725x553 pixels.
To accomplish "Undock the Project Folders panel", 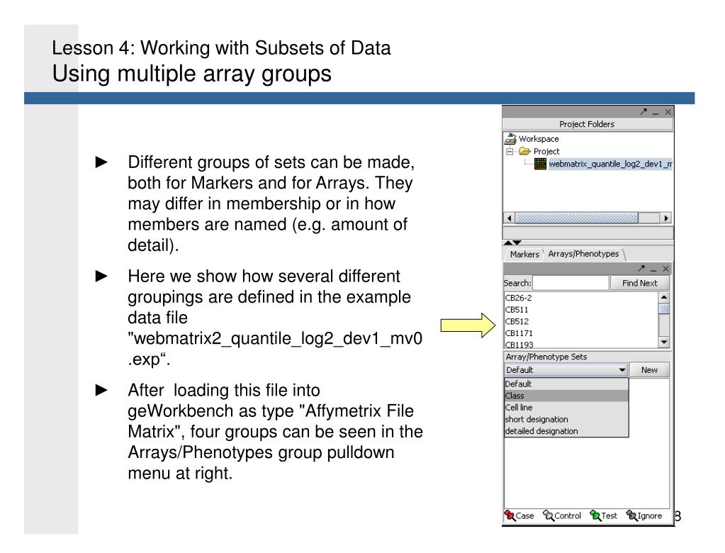I will pyautogui.click(x=643, y=111).
